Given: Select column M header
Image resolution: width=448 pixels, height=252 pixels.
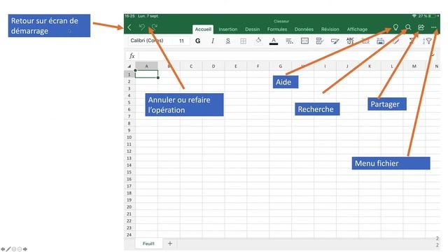Looking at the screenshot, I should [414, 66].
